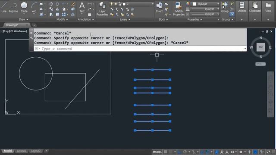
Task: Open the Utilities panel
Action: (241, 10)
